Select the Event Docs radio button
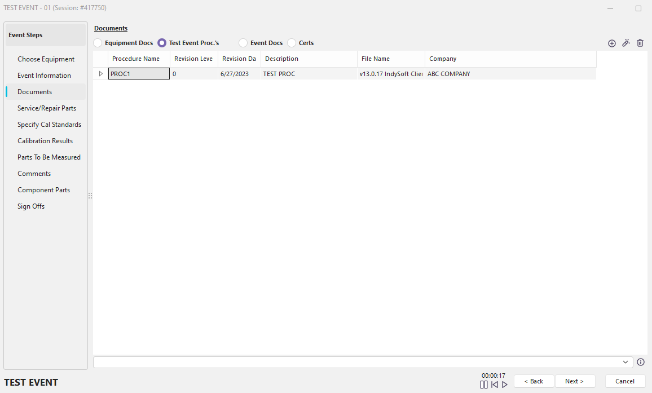Viewport: 652px width, 393px height. 244,43
